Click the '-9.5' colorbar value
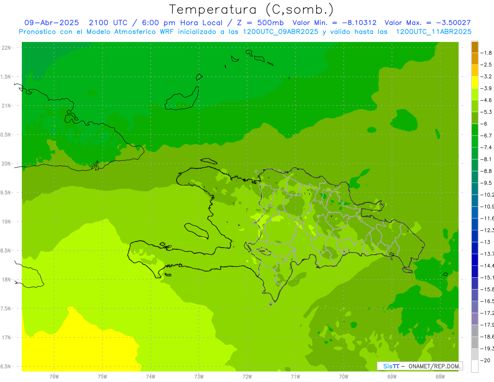Screen dimensions: 494x382 [x=486, y=183]
